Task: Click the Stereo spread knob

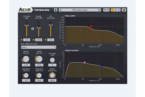Action: (x=52, y=75)
